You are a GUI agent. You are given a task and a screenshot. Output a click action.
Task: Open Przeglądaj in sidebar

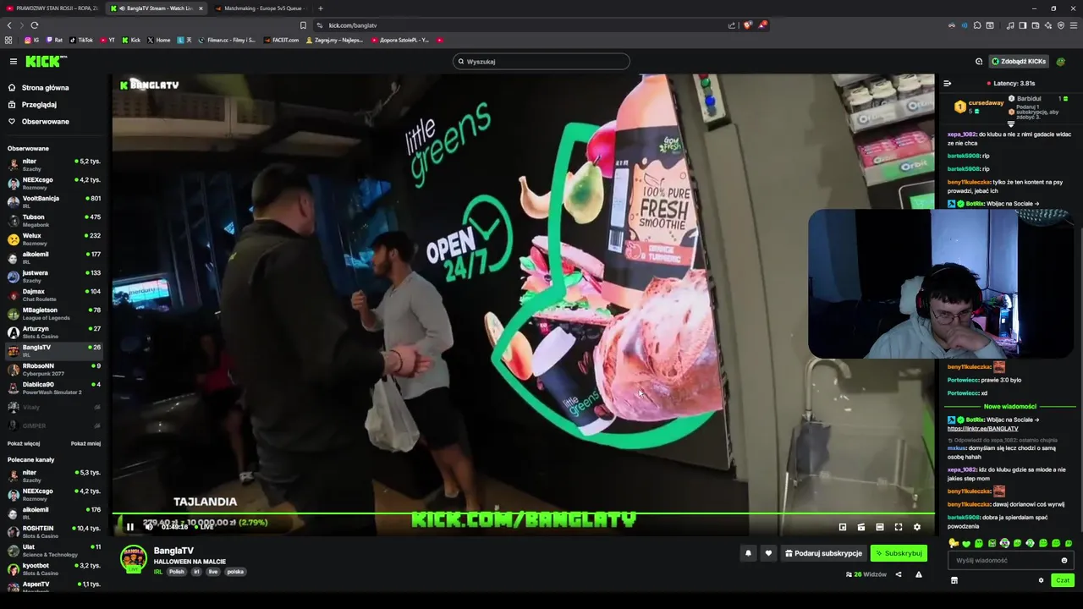pos(39,104)
